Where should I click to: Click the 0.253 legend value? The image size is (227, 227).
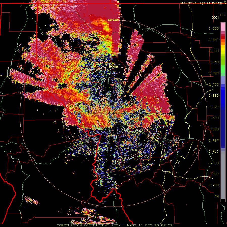point(214,185)
